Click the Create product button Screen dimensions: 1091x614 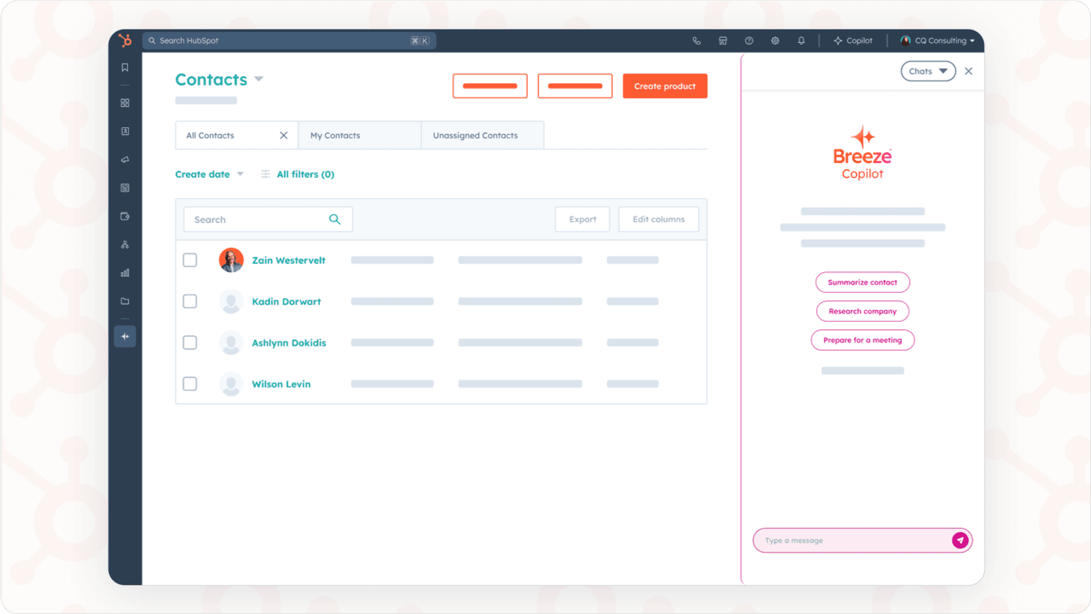(x=664, y=86)
